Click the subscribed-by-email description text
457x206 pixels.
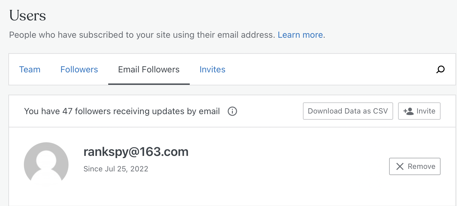[x=142, y=35]
